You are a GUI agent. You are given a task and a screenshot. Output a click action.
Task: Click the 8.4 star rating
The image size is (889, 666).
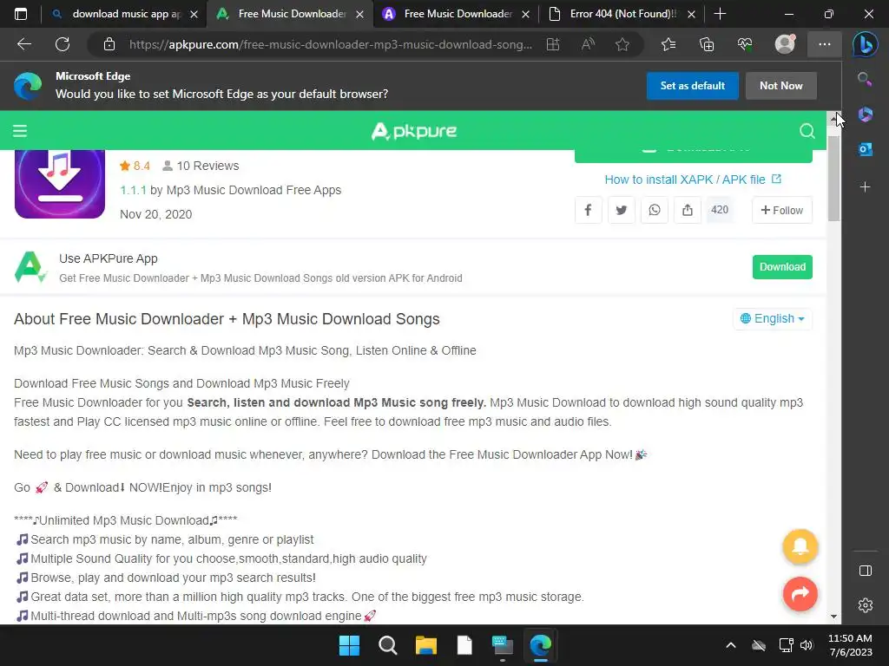(x=135, y=166)
